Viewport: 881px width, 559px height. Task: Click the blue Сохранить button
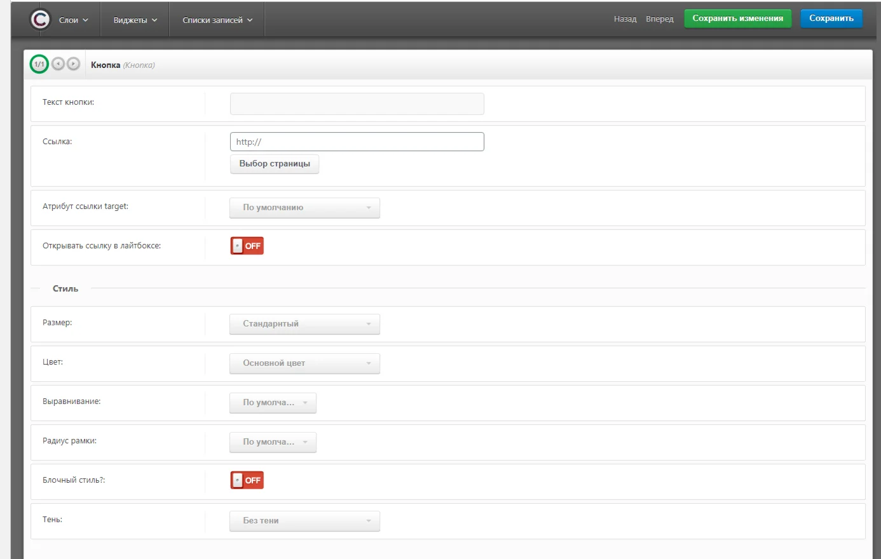pyautogui.click(x=831, y=18)
